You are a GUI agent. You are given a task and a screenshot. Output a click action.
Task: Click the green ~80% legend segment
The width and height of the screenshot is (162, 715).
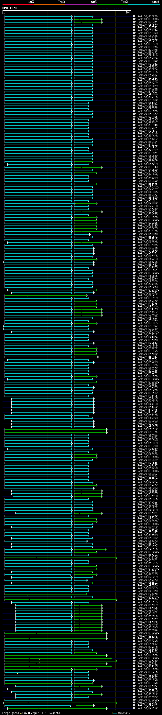pyautogui.click(x=112, y=5)
